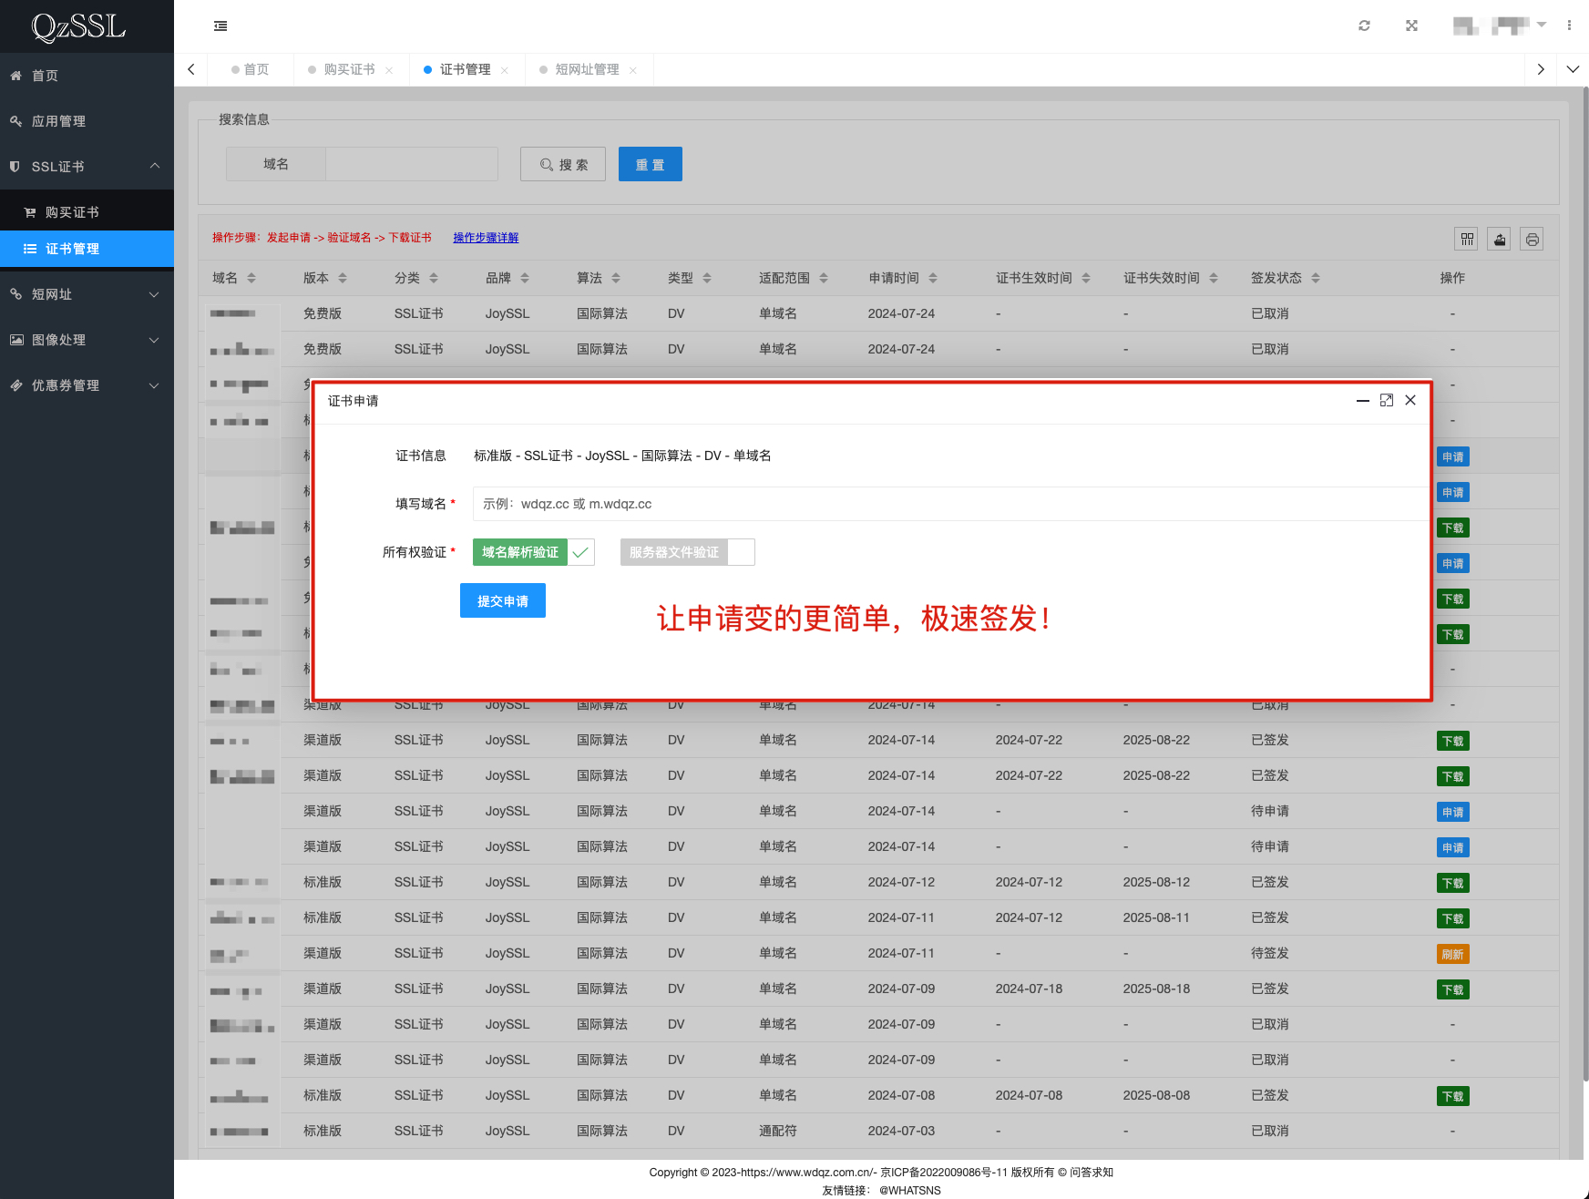Open the column filter grid icon
This screenshot has width=1589, height=1199.
pyautogui.click(x=1467, y=239)
